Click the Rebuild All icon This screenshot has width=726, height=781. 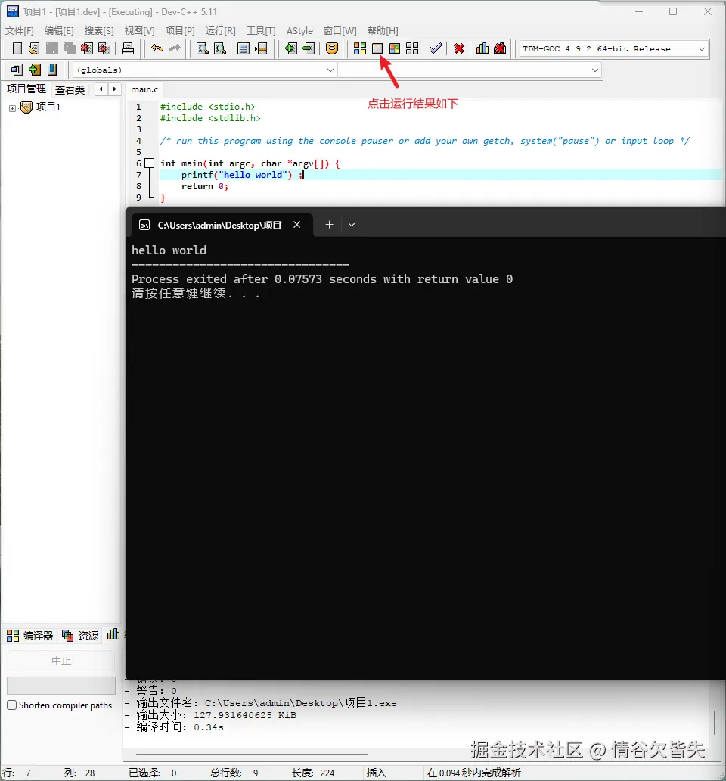pos(412,48)
